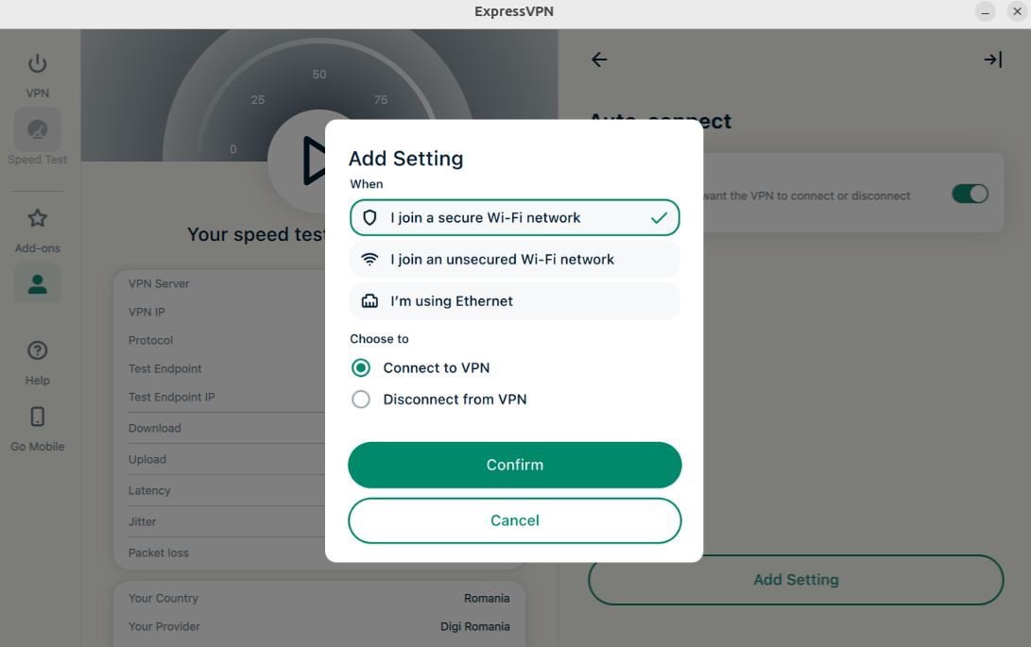Choose 'I join a secure Wi-Fi network'
The width and height of the screenshot is (1031, 647).
point(514,217)
